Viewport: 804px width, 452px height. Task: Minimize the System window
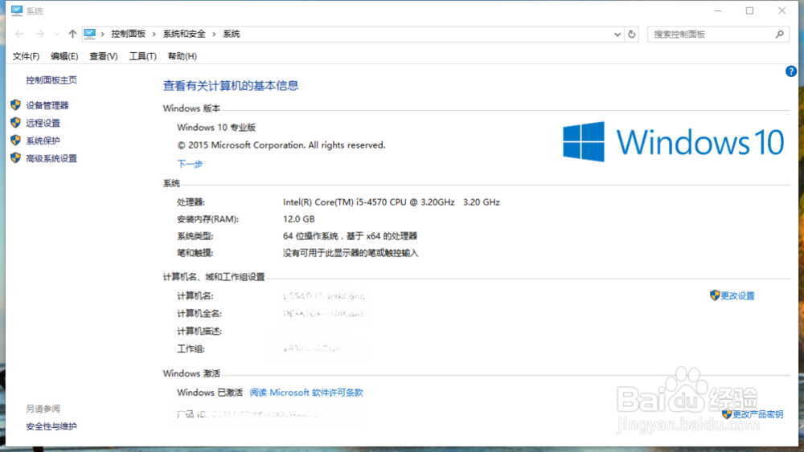pyautogui.click(x=718, y=10)
